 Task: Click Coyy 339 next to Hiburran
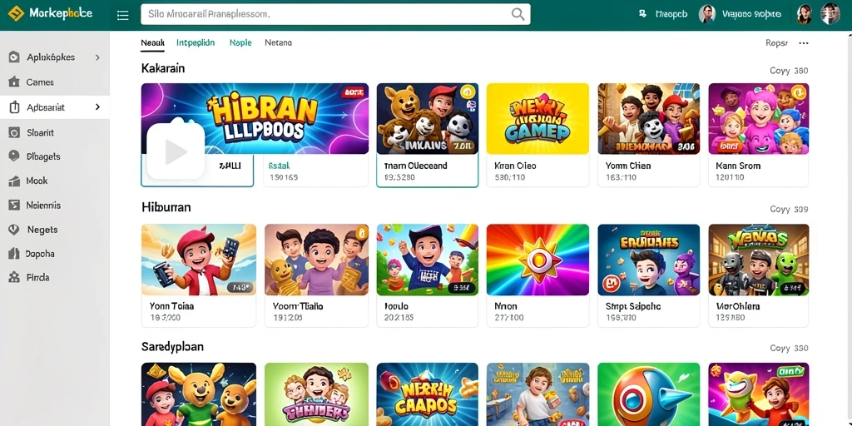789,209
